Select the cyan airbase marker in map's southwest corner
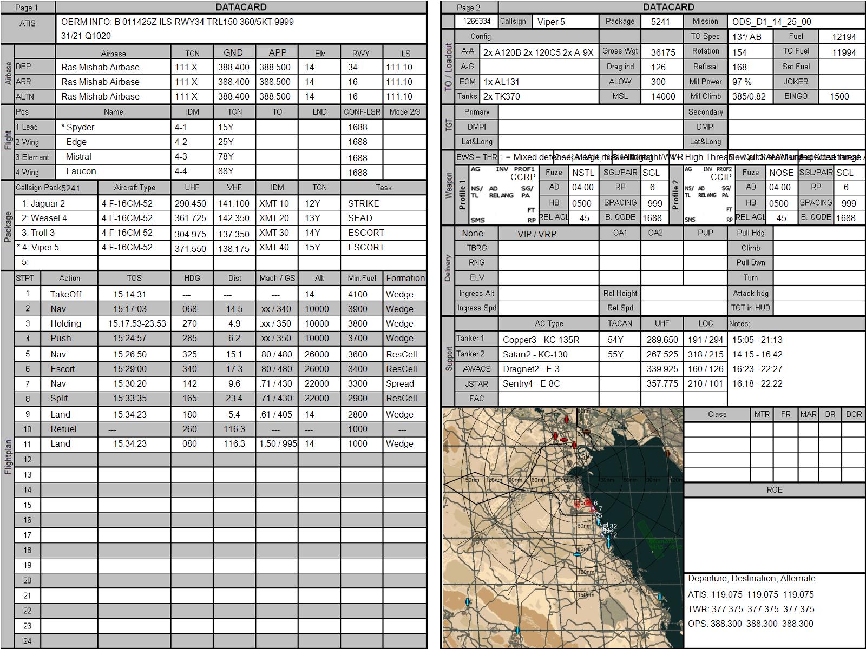This screenshot has height=649, width=866. pos(468,601)
